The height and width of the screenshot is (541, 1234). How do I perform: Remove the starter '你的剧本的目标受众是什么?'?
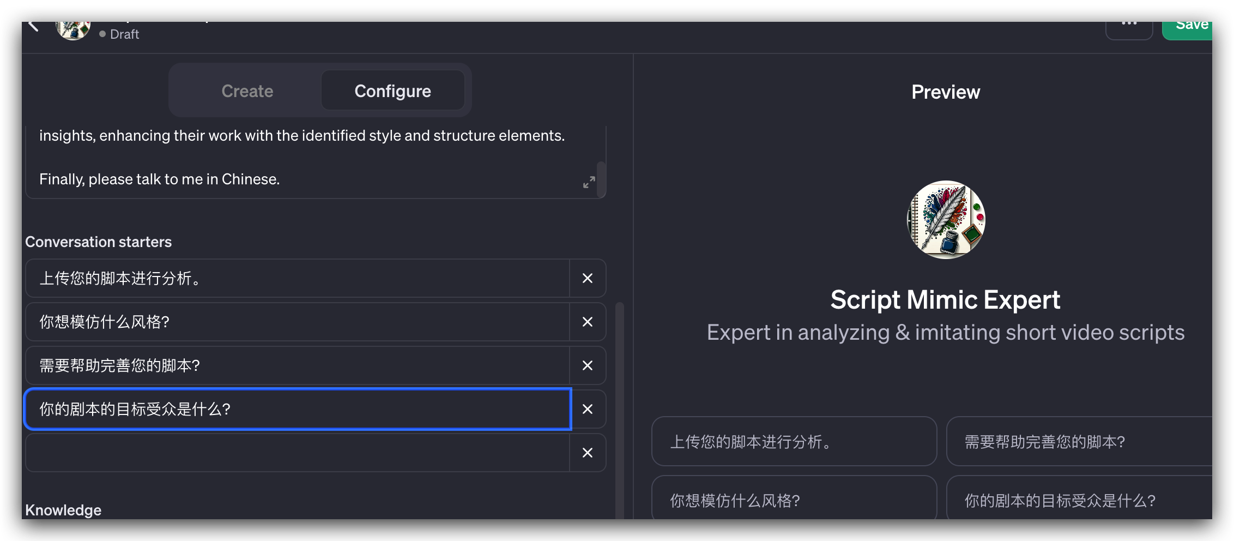coord(588,409)
